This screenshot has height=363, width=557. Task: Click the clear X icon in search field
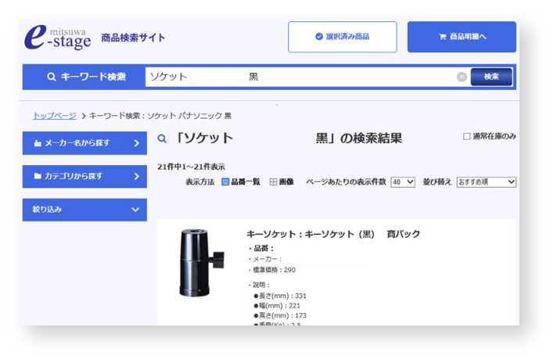click(x=462, y=77)
